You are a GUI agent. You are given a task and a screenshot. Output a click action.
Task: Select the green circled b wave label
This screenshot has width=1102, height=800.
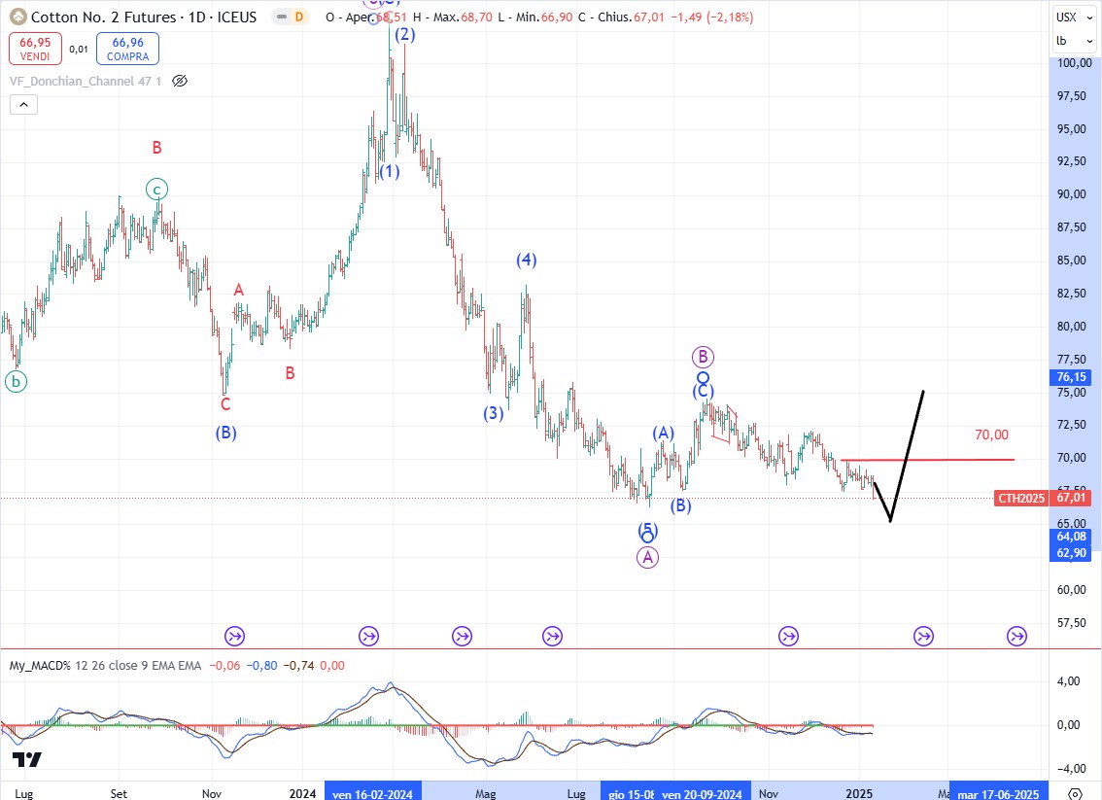tap(16, 382)
